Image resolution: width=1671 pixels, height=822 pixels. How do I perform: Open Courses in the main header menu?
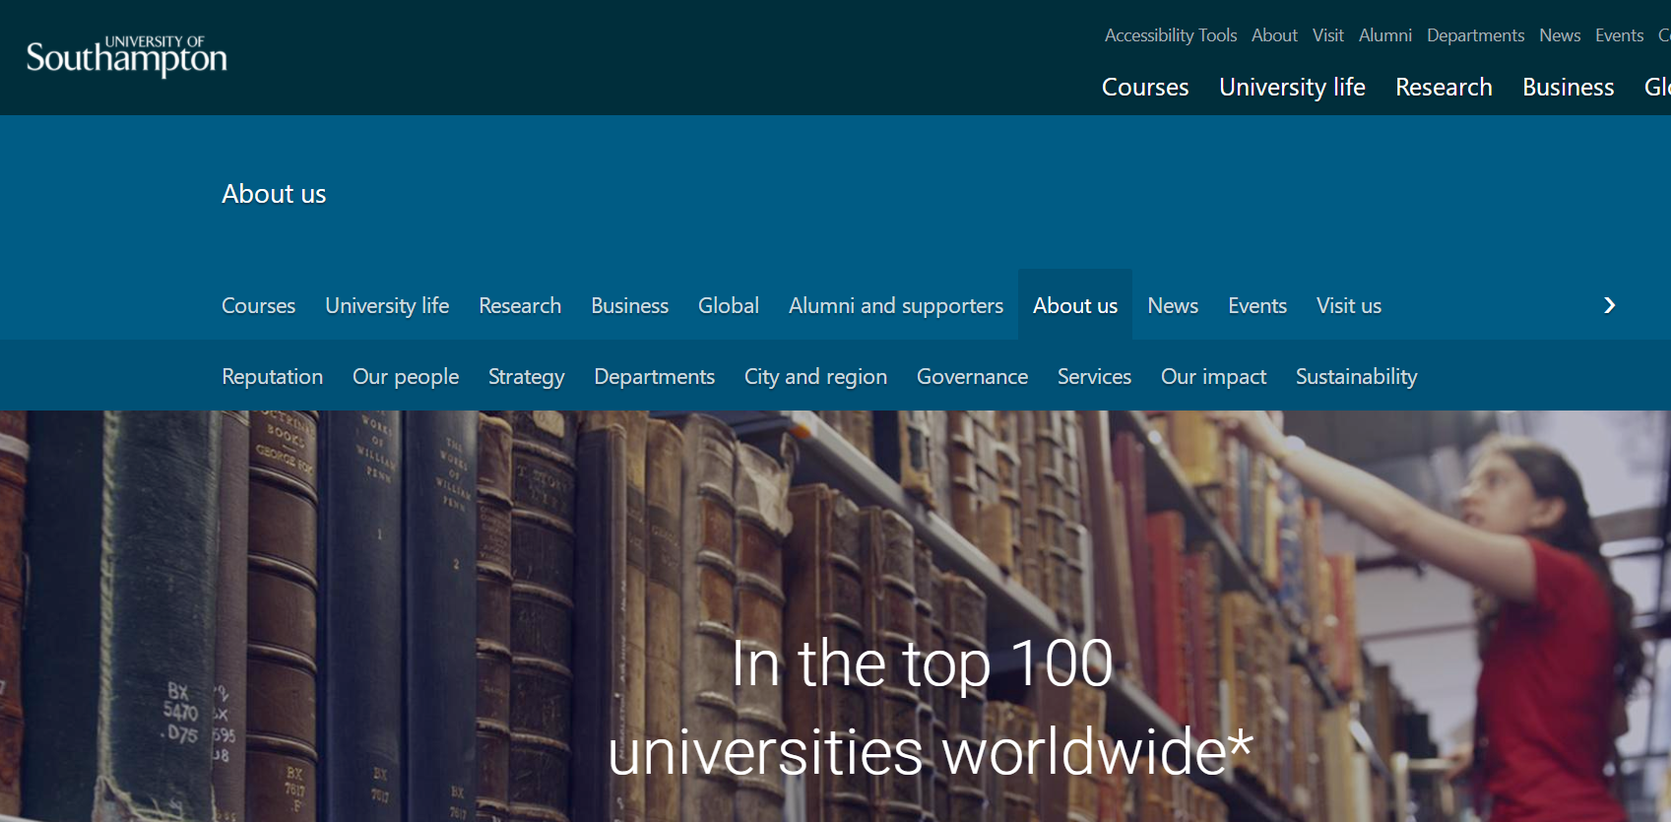1144,88
